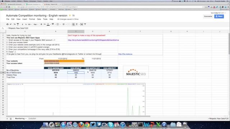Click the Chrome address bar

(x=107, y=7)
